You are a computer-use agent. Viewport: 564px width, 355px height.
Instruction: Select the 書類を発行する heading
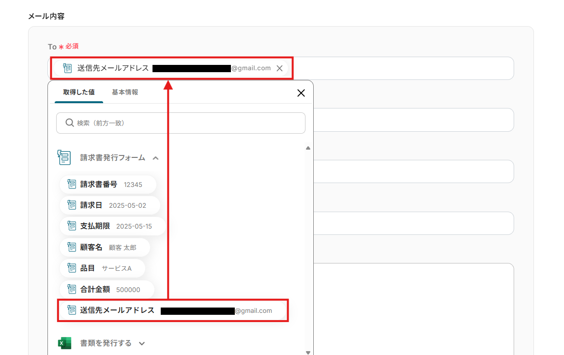pos(106,343)
